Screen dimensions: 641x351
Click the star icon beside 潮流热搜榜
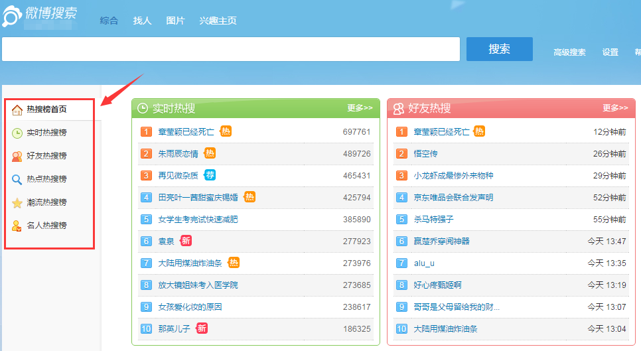pyautogui.click(x=17, y=203)
